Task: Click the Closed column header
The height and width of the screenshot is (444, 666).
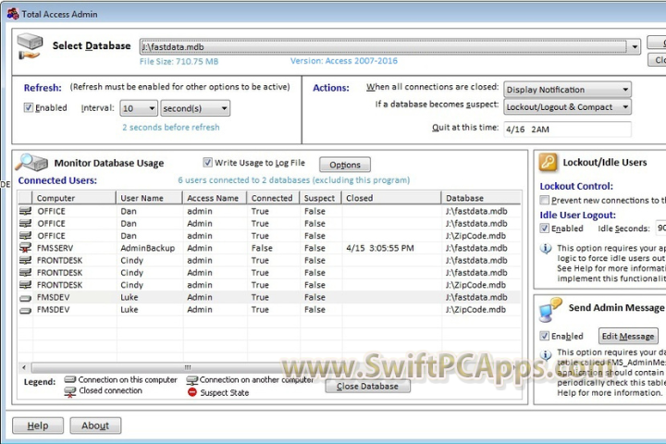Action: (391, 198)
